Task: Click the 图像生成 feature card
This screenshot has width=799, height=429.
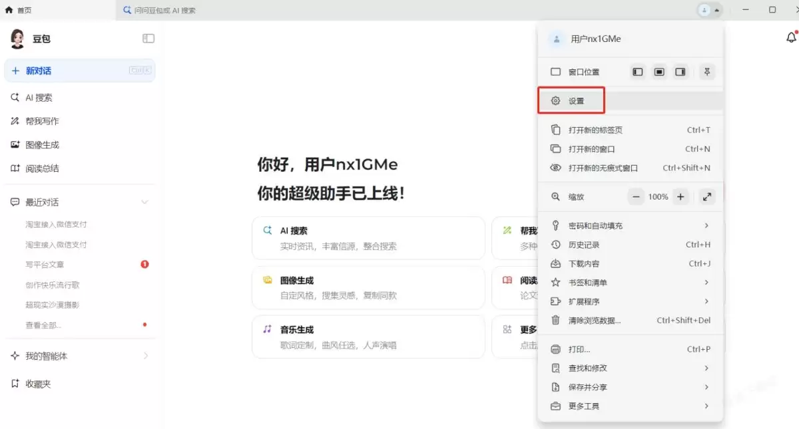Action: coord(368,287)
